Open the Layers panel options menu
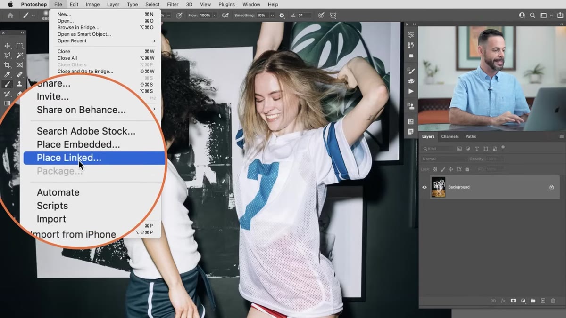 (561, 136)
